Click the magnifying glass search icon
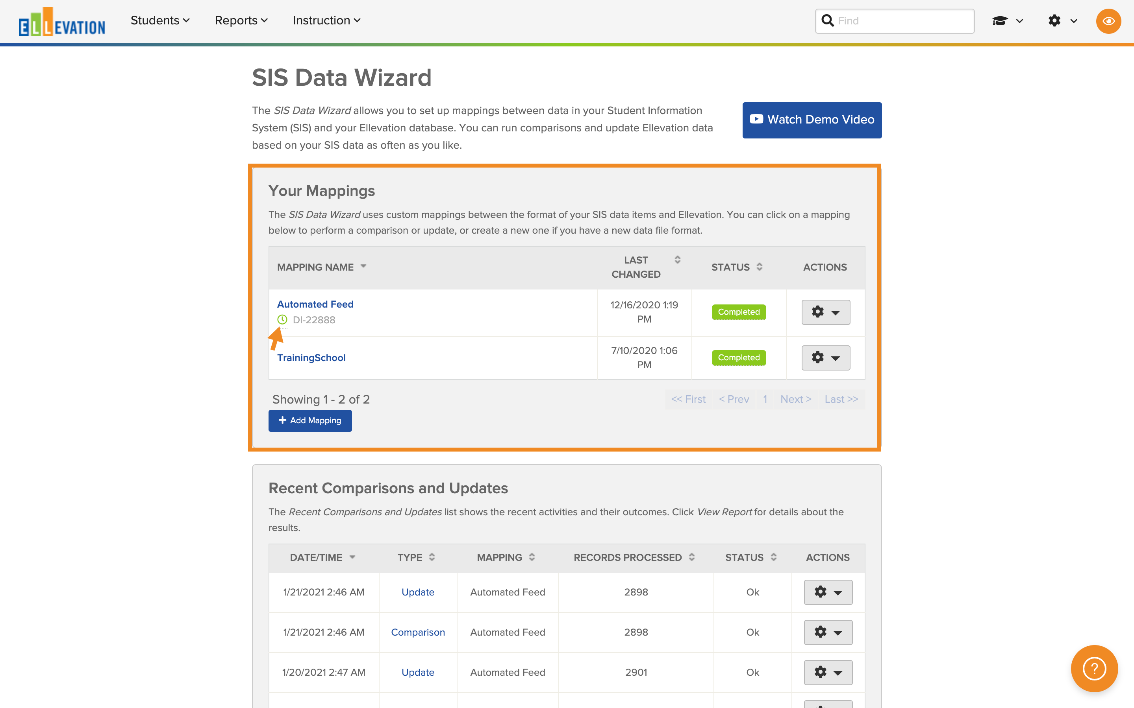The width and height of the screenshot is (1134, 708). (828, 20)
